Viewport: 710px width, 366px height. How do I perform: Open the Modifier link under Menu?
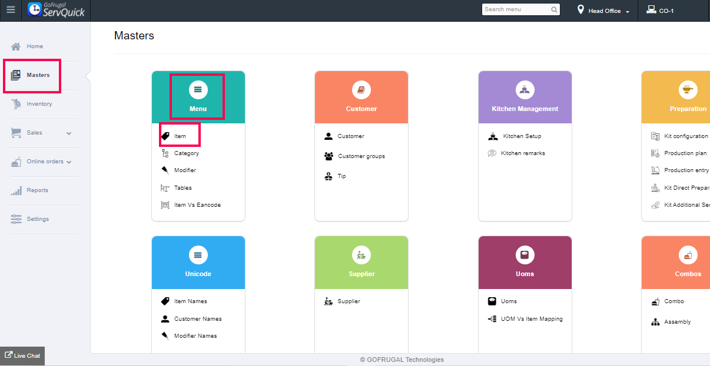(x=185, y=170)
